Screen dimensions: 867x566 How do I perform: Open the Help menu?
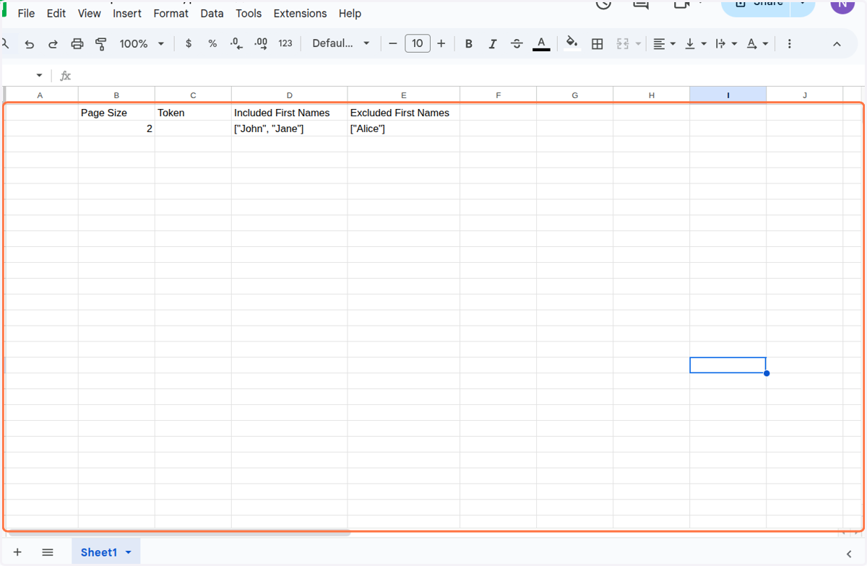(350, 13)
